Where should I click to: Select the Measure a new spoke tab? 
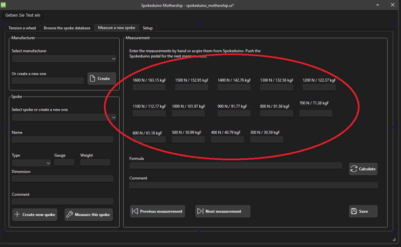click(x=117, y=28)
